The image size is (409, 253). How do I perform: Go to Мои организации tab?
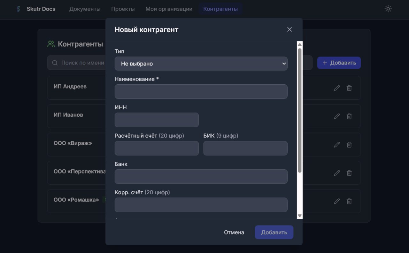[169, 9]
